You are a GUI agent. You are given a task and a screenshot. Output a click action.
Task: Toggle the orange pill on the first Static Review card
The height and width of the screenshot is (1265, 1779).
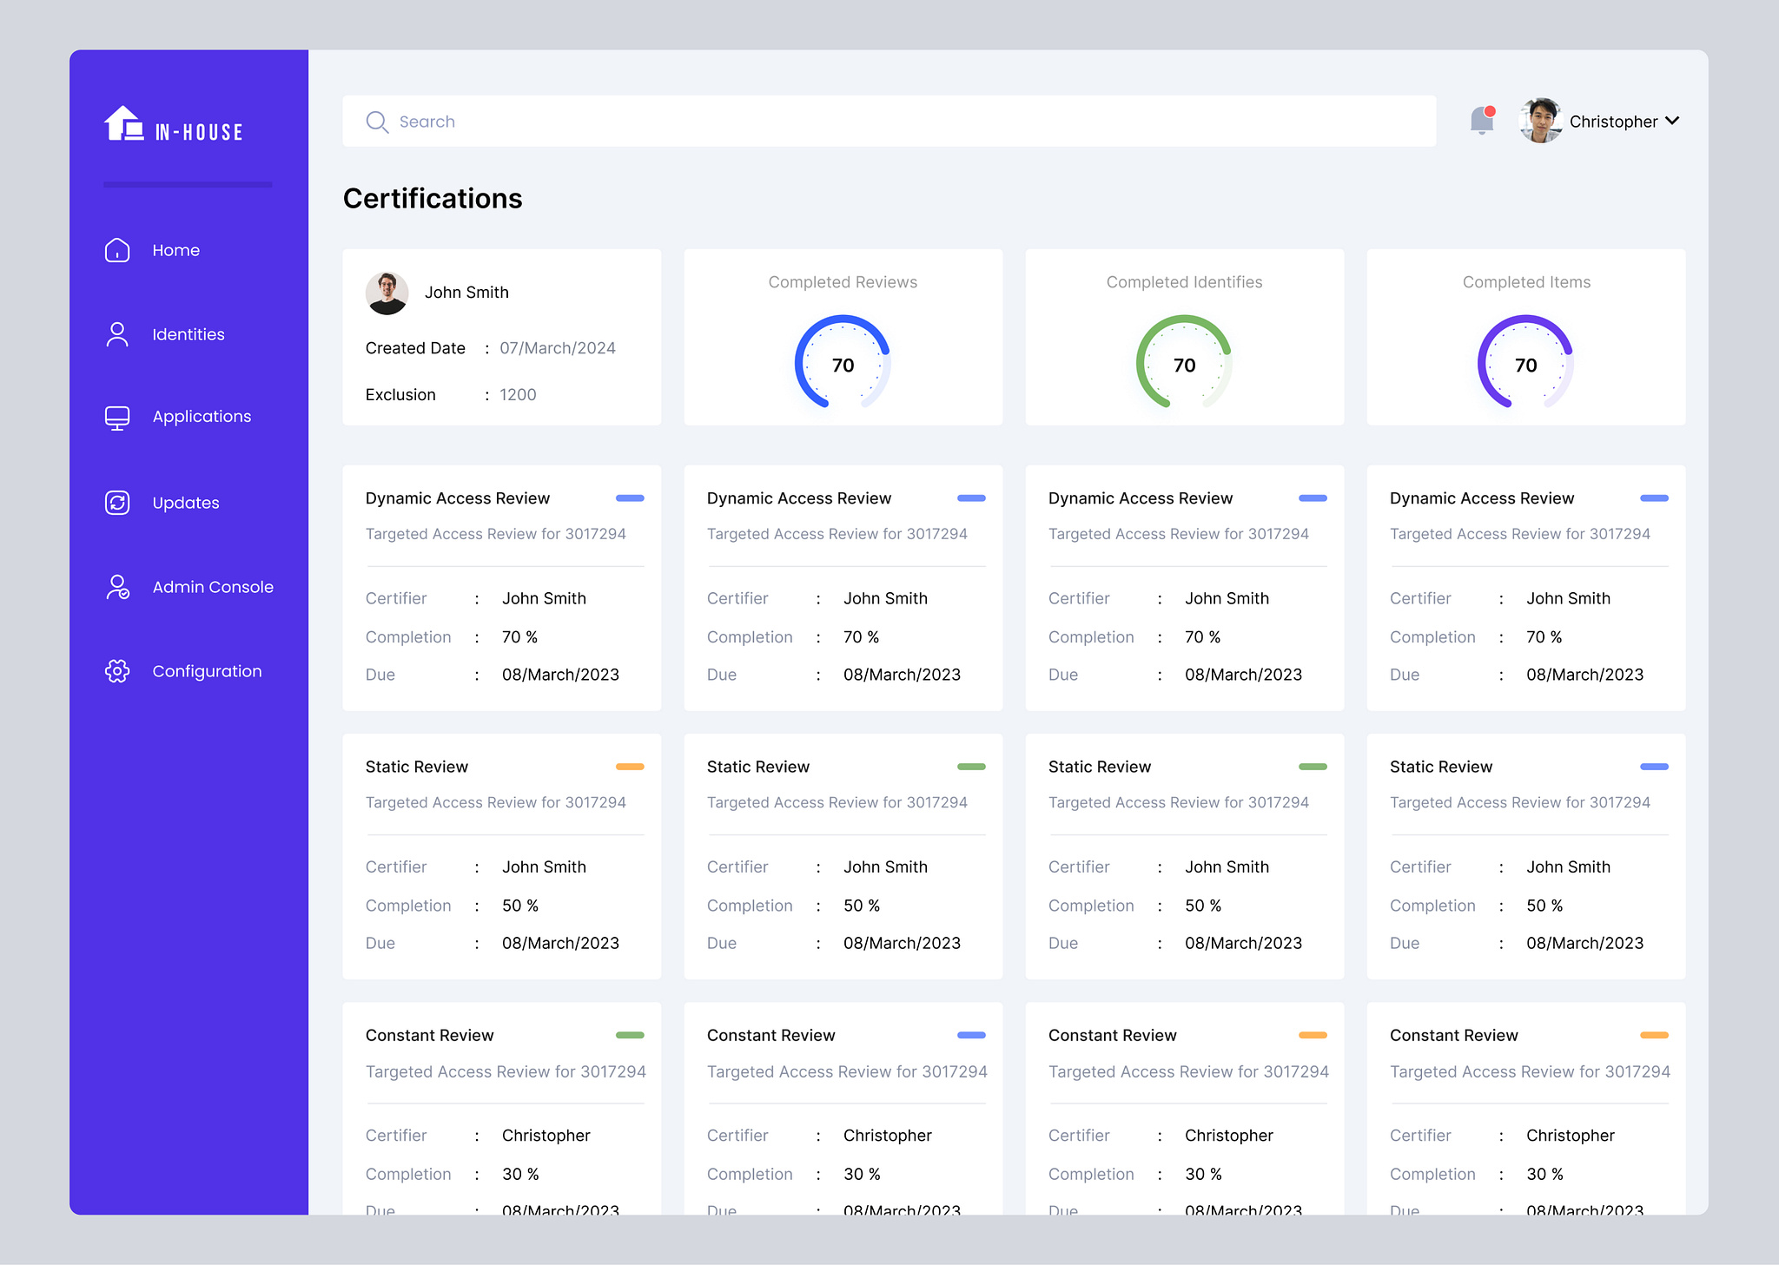(x=630, y=767)
